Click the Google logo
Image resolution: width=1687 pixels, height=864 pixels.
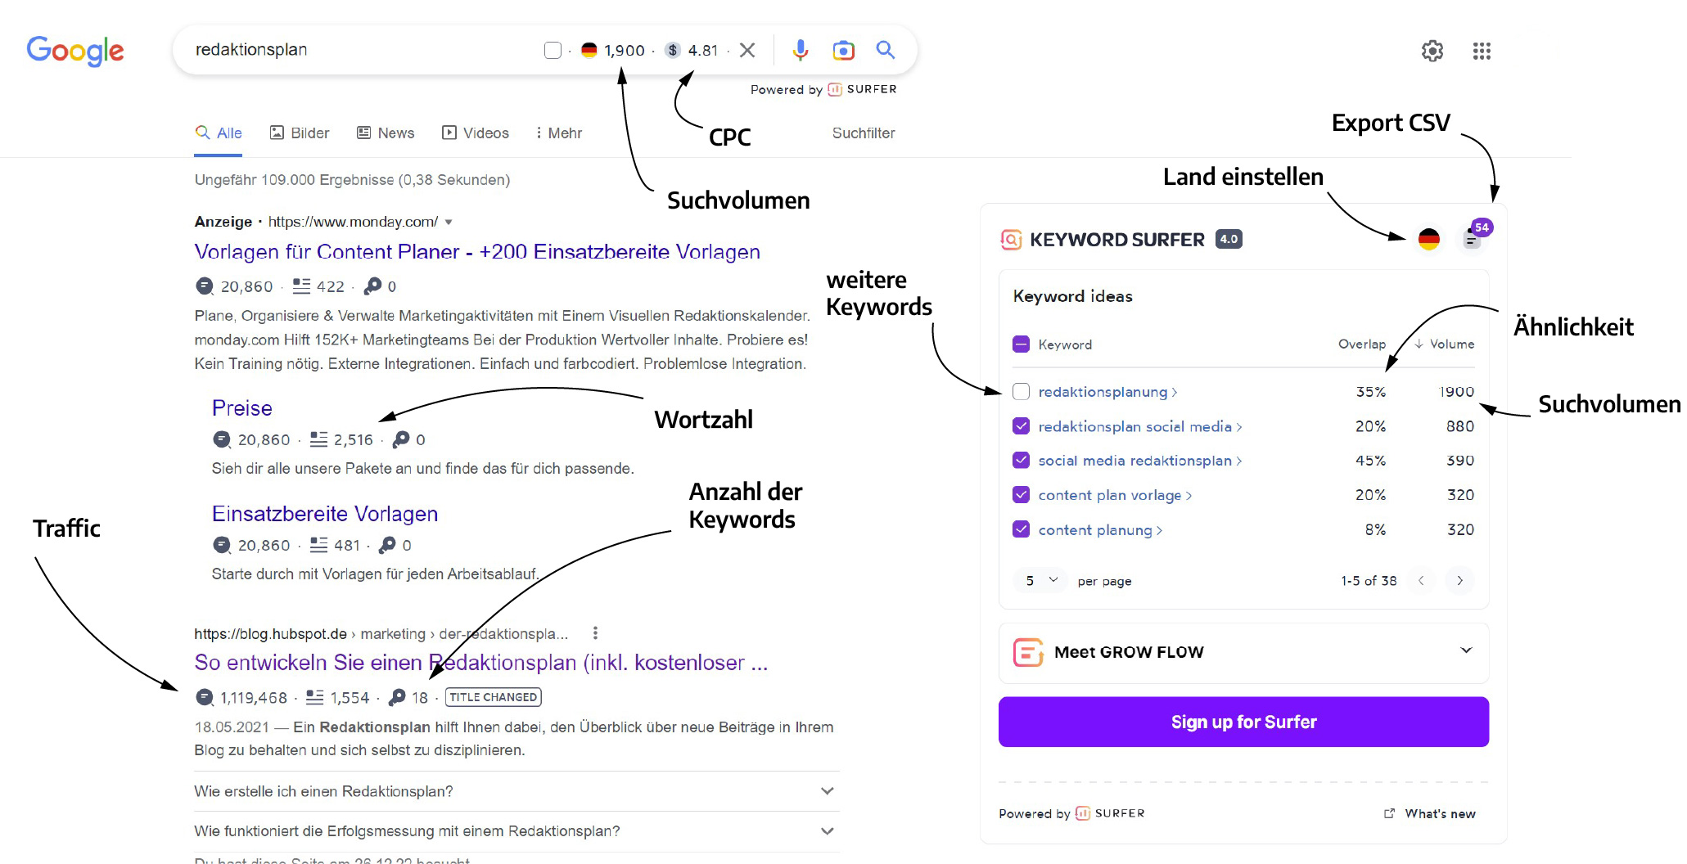75,51
